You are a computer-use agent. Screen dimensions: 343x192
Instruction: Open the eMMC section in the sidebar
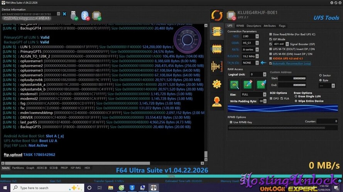click(x=216, y=49)
